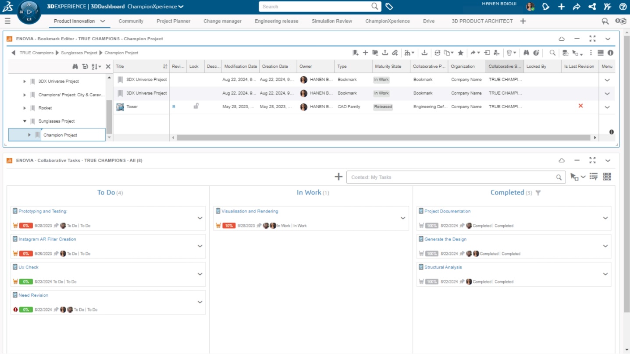The width and height of the screenshot is (630, 354).
Task: Click the plus Add icon in top bar
Action: coord(561,7)
